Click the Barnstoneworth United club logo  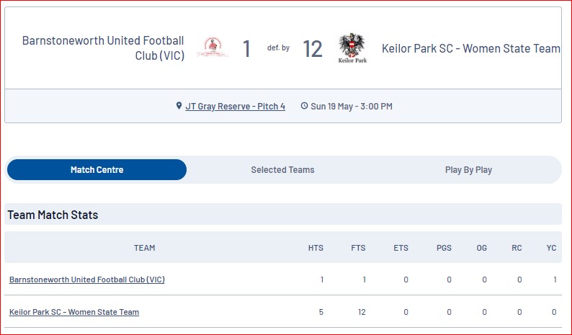[213, 48]
